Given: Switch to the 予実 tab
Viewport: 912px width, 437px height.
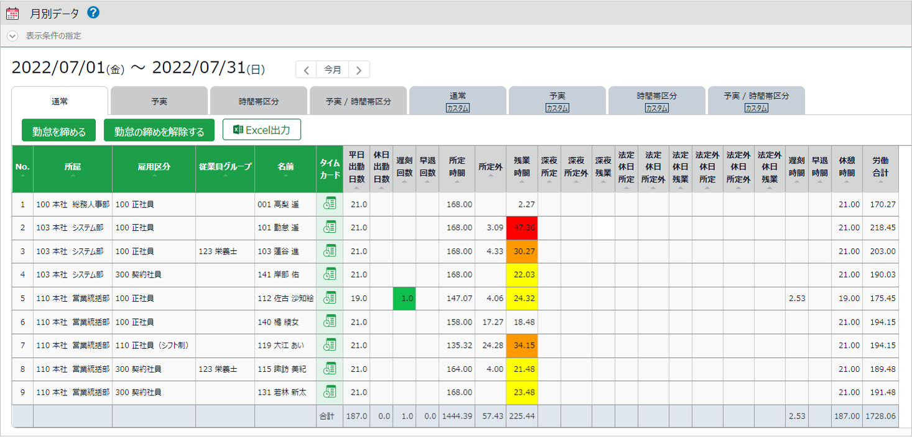Looking at the screenshot, I should [159, 101].
